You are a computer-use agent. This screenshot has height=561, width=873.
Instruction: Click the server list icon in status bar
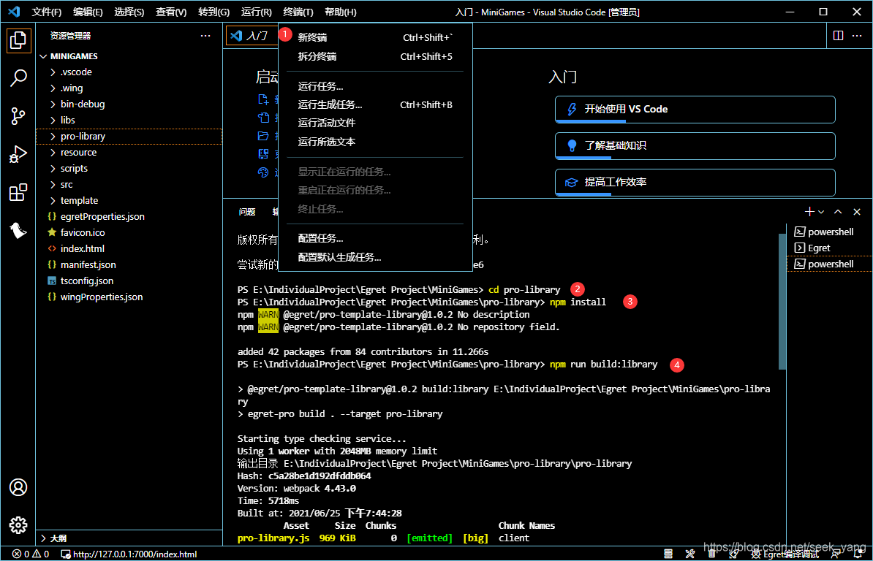pos(668,554)
